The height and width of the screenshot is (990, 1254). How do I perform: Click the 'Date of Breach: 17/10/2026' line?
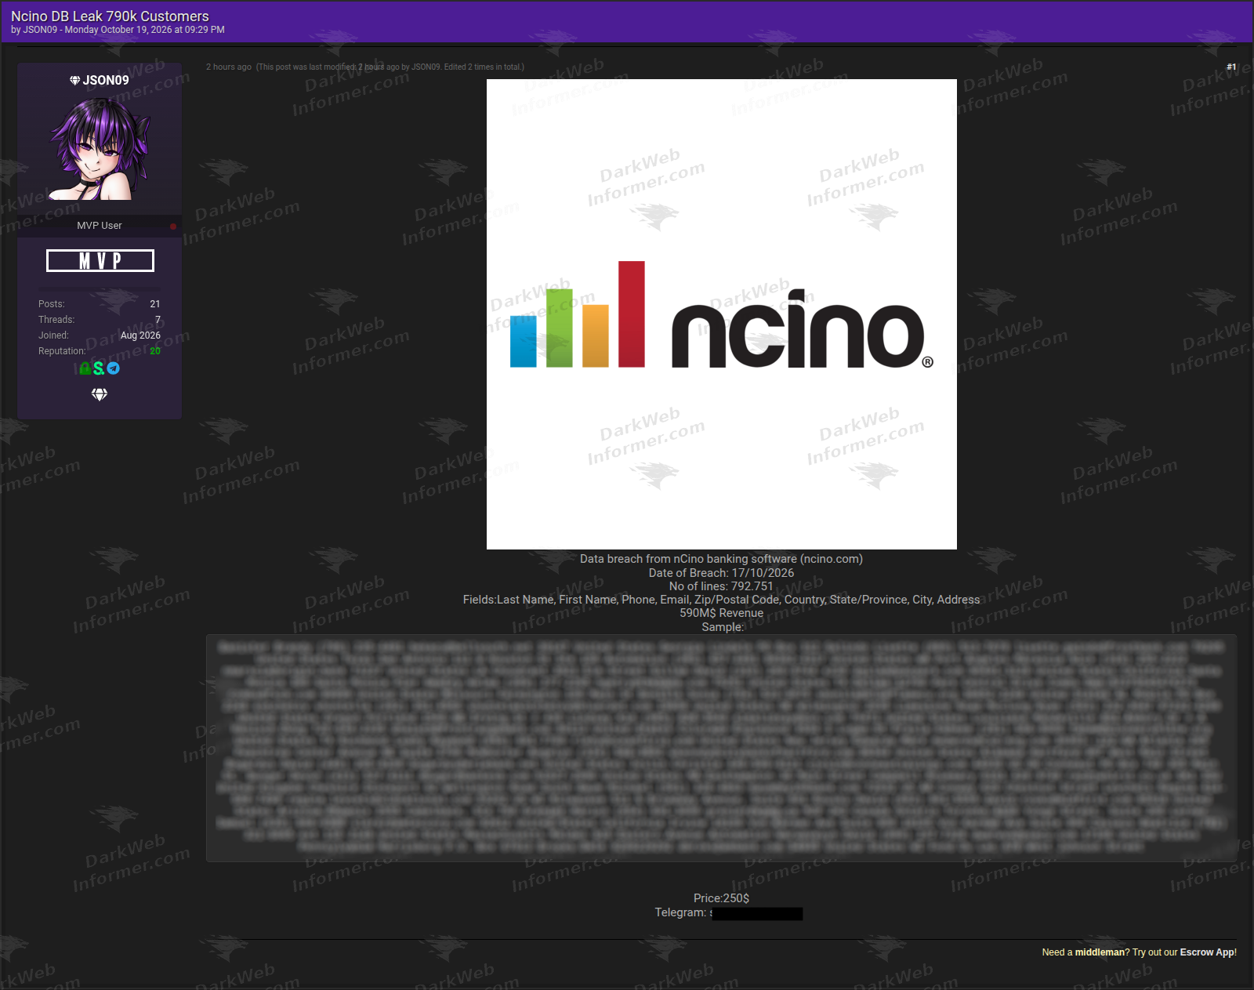point(721,573)
